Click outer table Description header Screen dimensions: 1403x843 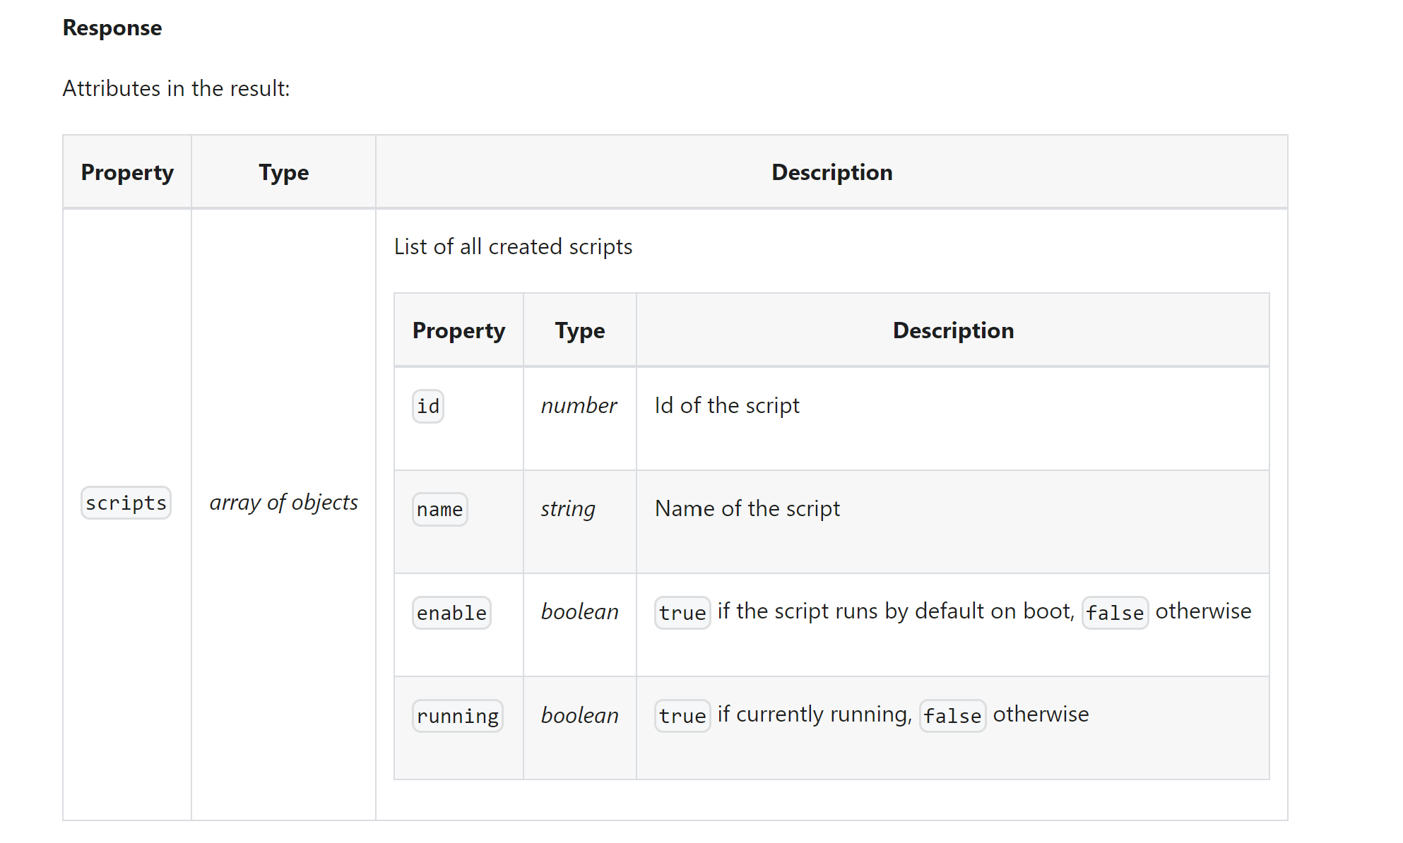click(831, 172)
